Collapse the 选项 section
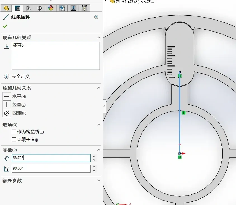 click(x=99, y=125)
